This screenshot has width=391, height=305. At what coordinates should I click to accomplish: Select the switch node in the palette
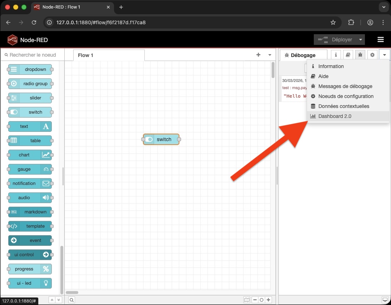pos(30,112)
